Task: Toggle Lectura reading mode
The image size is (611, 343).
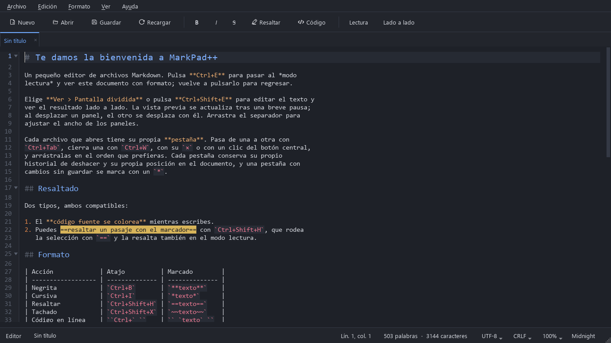Action: click(x=359, y=22)
